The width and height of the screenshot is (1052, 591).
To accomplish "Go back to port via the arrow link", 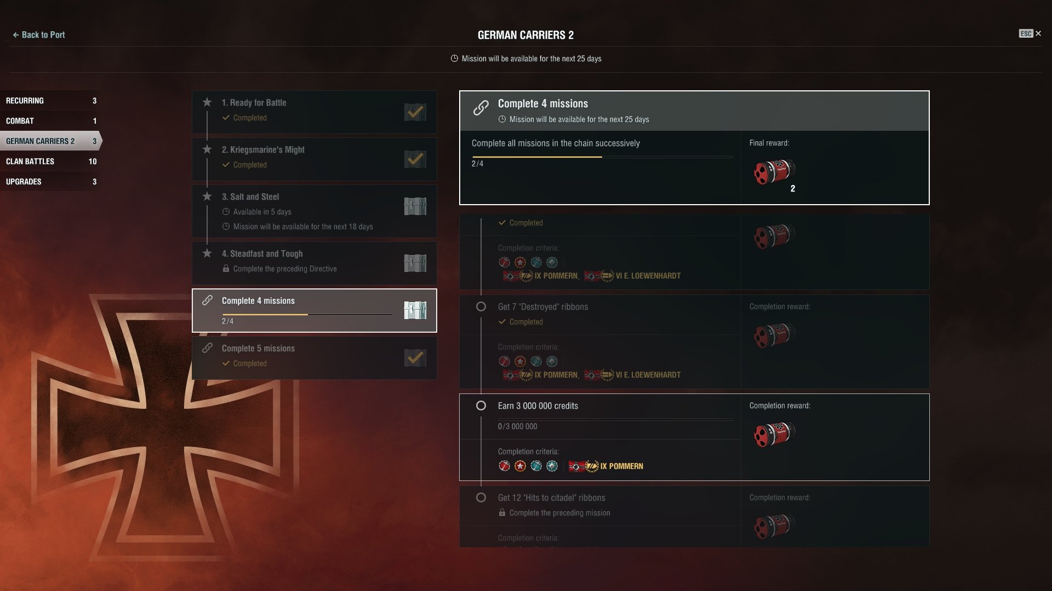I will [x=38, y=35].
